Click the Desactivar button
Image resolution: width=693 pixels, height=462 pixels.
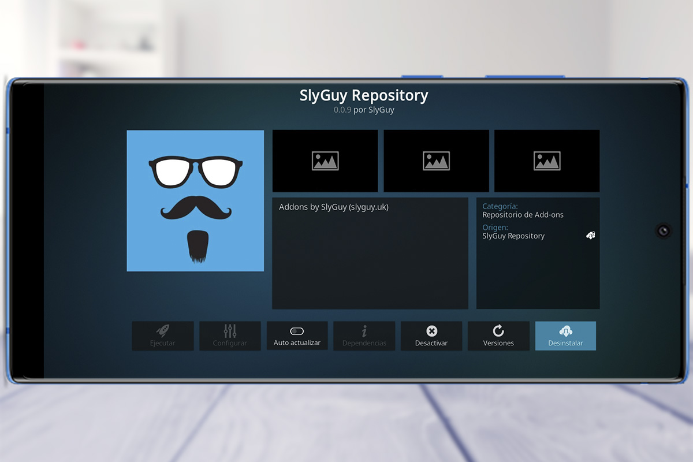tap(431, 336)
